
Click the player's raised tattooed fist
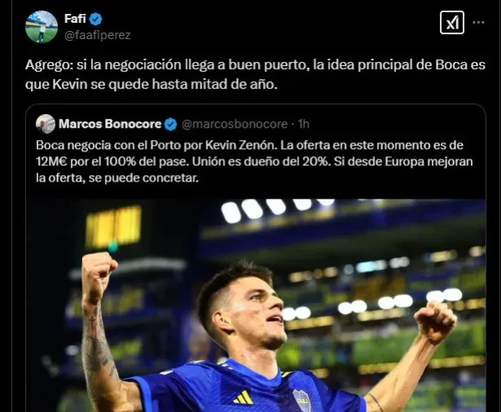(97, 274)
